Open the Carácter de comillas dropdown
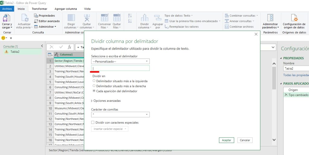 (120, 114)
